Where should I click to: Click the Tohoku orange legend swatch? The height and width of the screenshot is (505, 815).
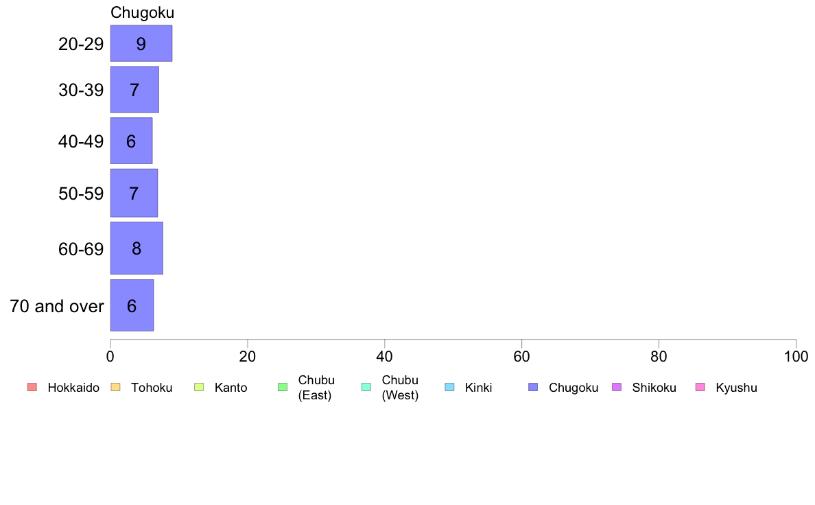pyautogui.click(x=115, y=387)
